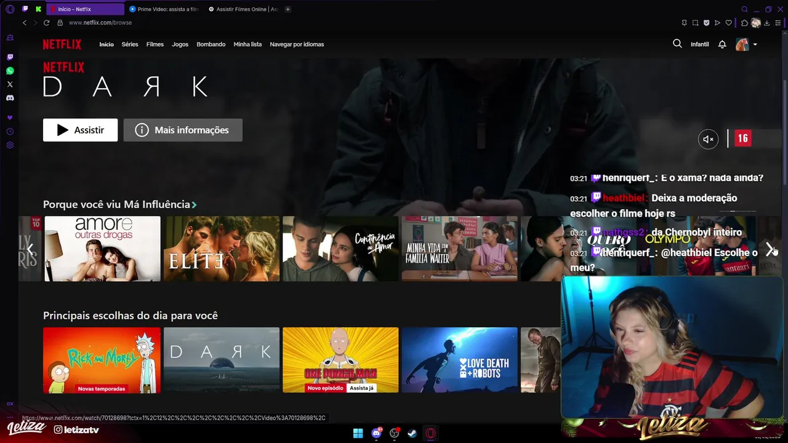Switch to Assistir Filmes Online tab
This screenshot has width=788, height=443.
pyautogui.click(x=243, y=9)
